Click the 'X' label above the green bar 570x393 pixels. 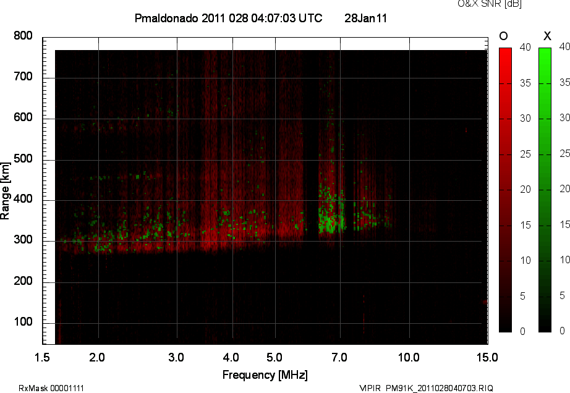(x=547, y=36)
